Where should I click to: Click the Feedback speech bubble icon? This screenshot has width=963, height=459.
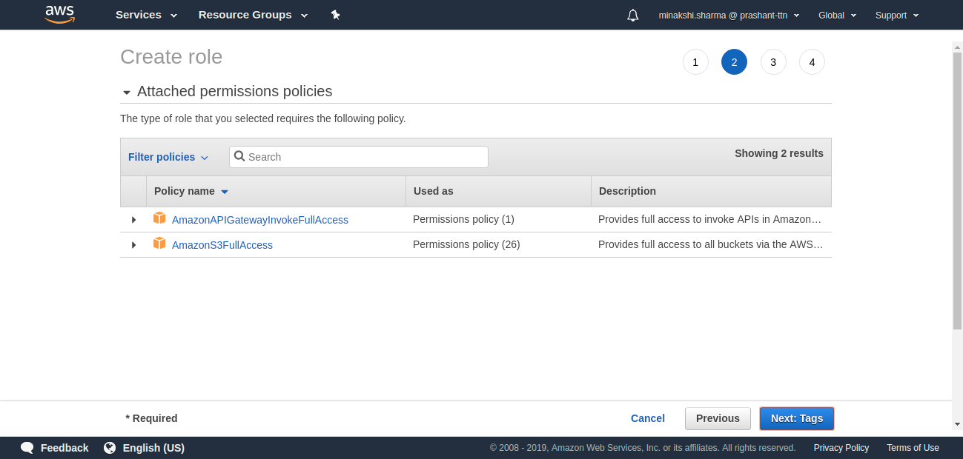27,448
